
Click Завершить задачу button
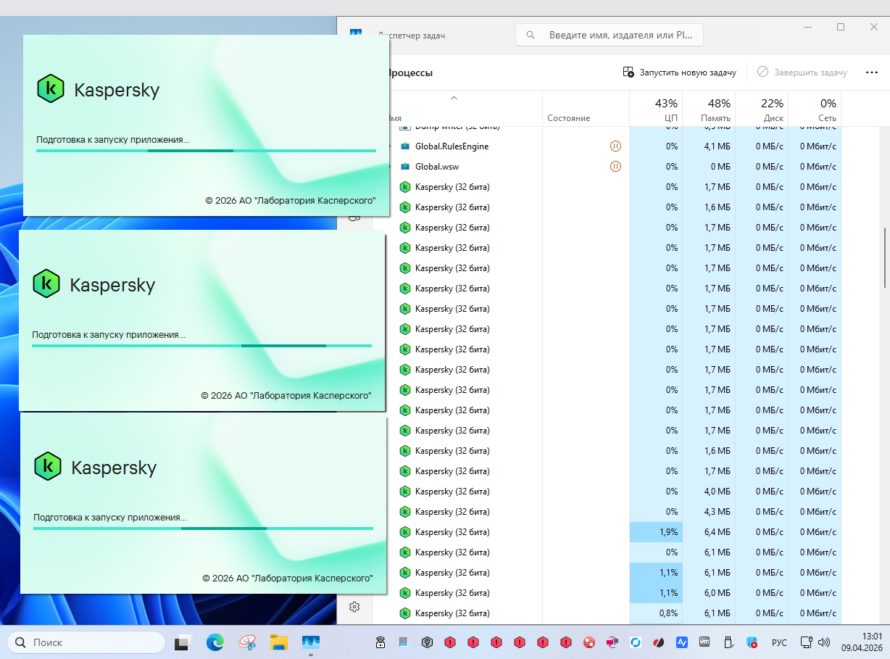coord(802,72)
